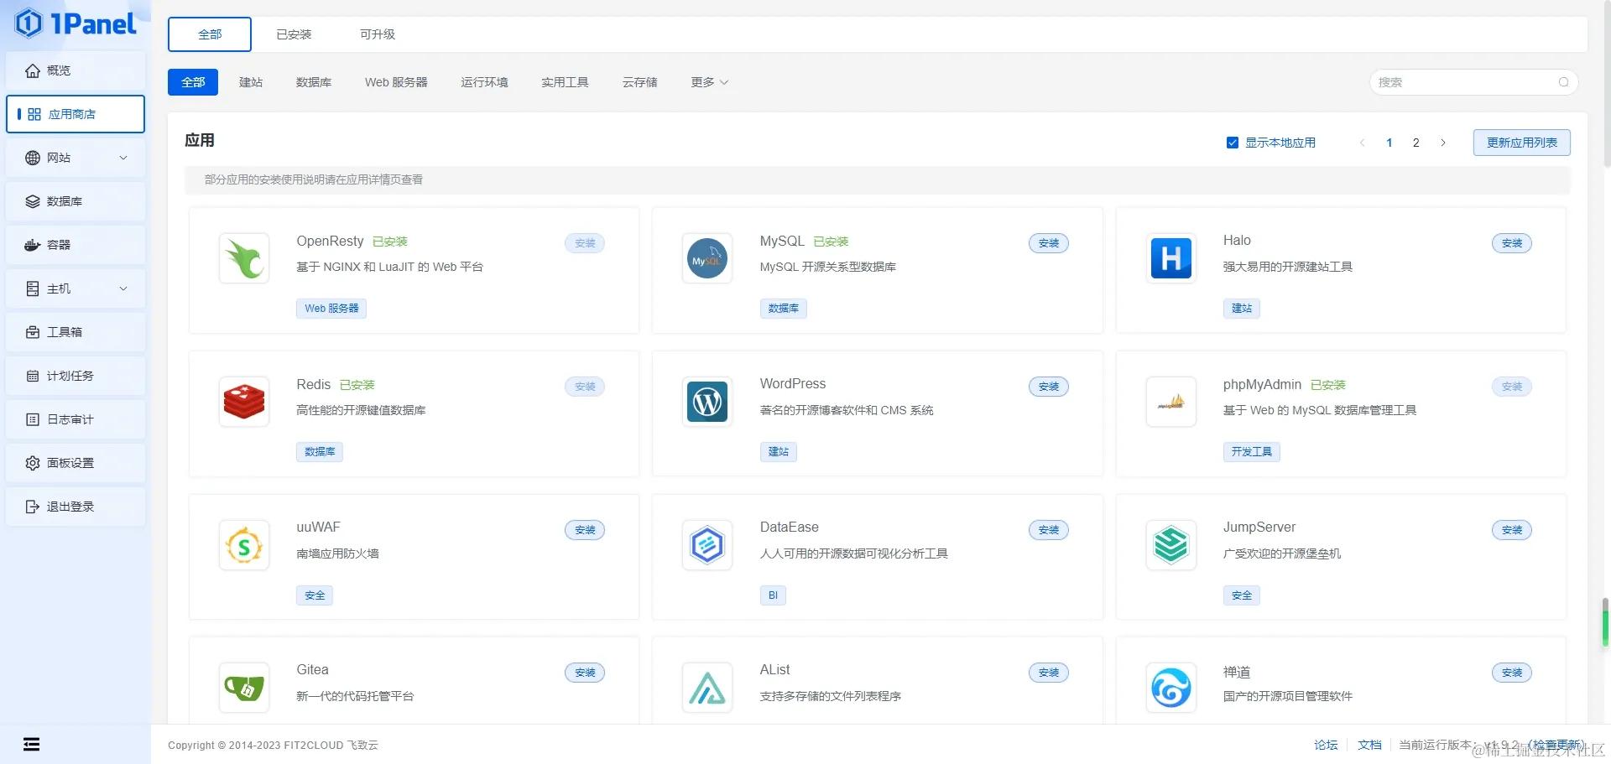This screenshot has width=1611, height=764.
Task: Open the uuWAF app icon
Action: pyautogui.click(x=244, y=545)
